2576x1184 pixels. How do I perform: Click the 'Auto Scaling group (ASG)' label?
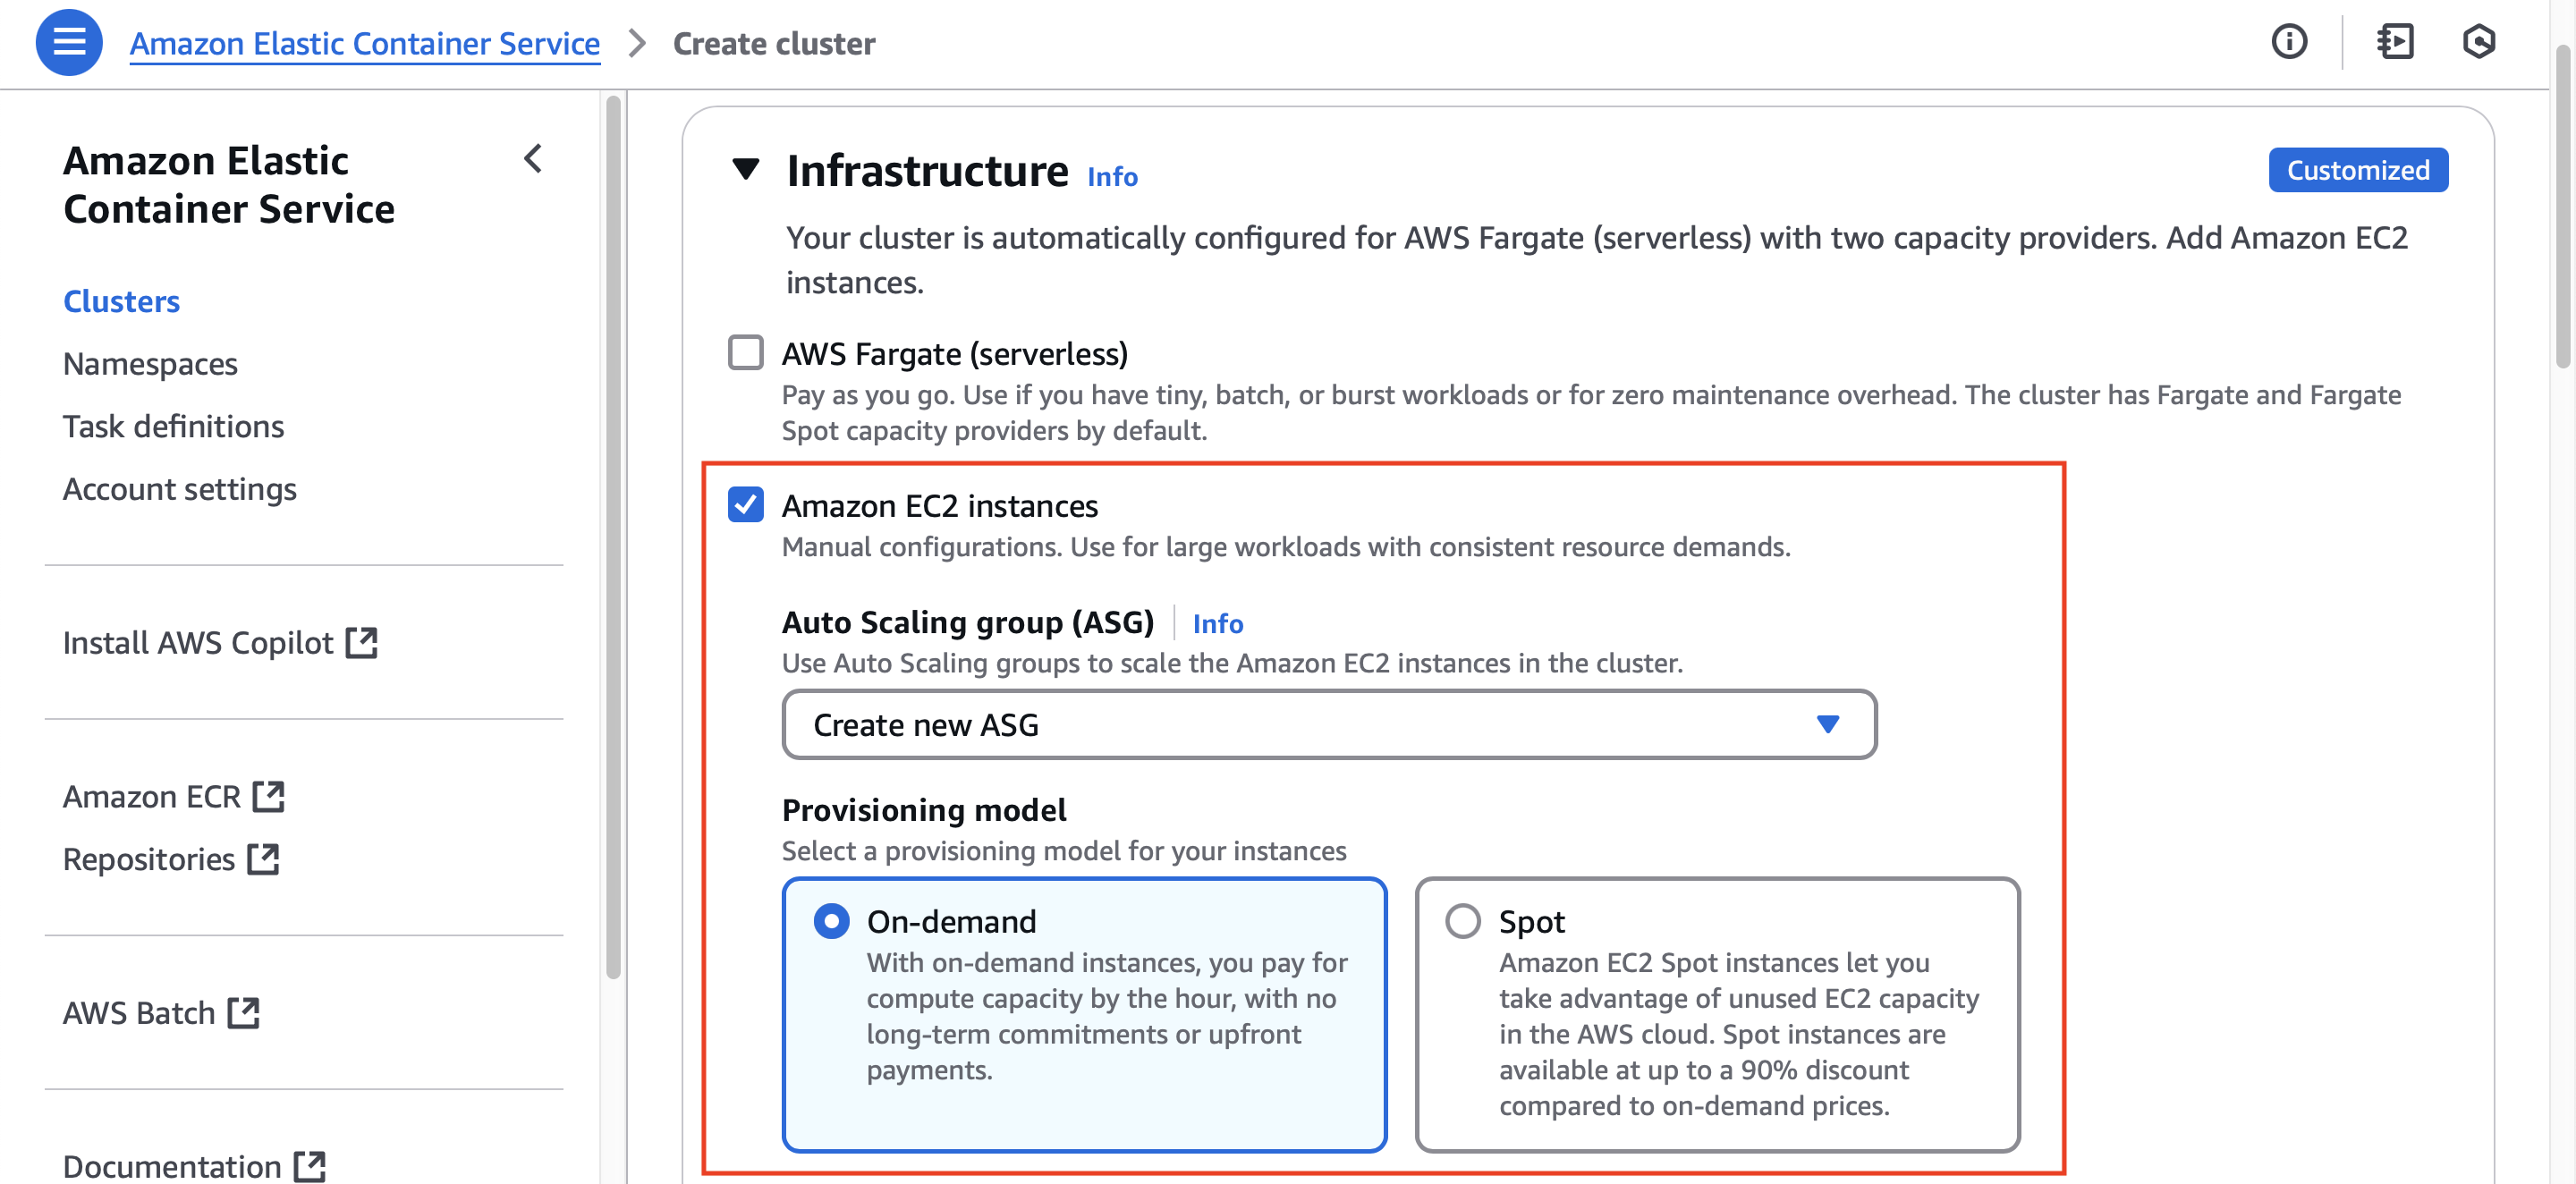coord(967,623)
